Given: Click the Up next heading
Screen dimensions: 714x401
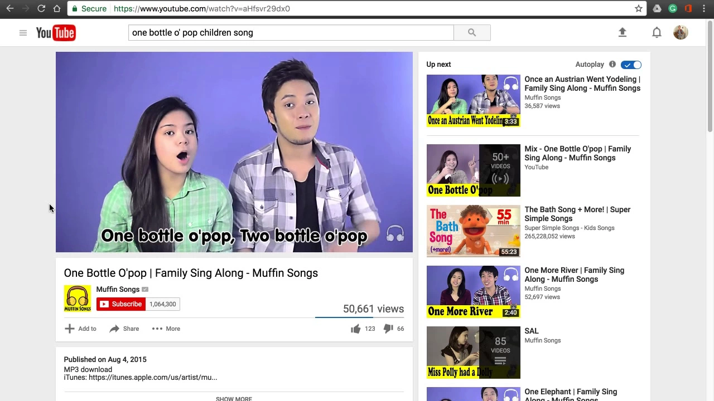Looking at the screenshot, I should coord(438,64).
